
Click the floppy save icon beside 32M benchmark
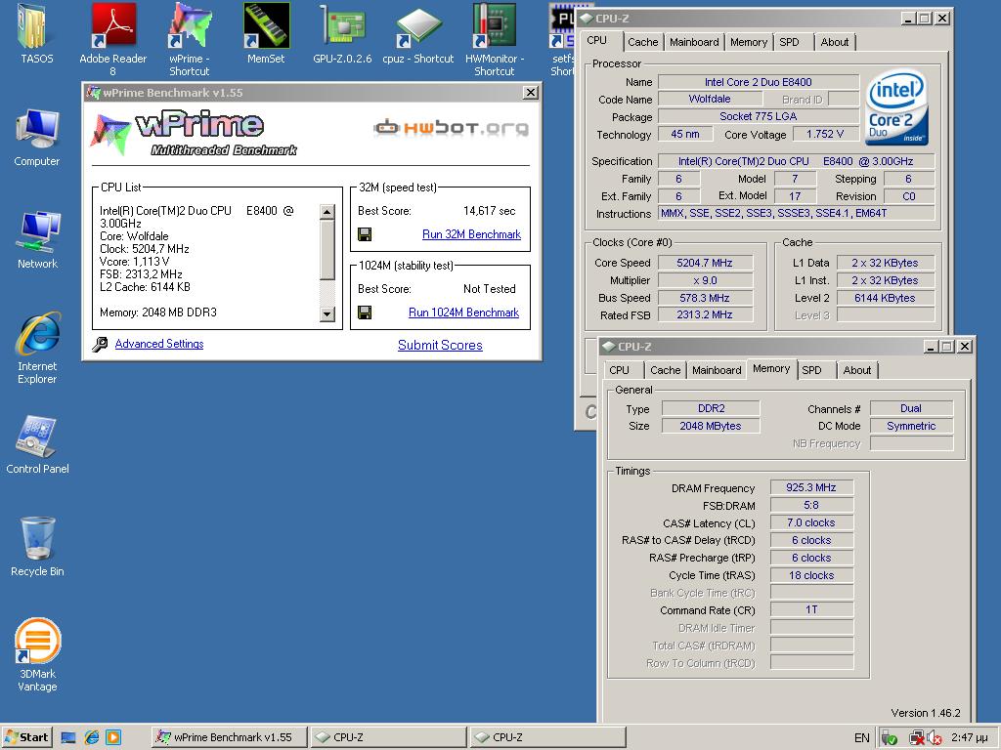click(365, 234)
